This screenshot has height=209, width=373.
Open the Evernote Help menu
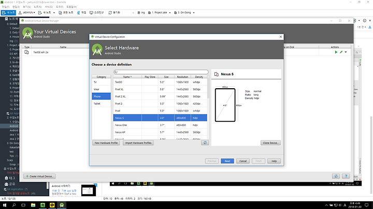(x=71, y=7)
